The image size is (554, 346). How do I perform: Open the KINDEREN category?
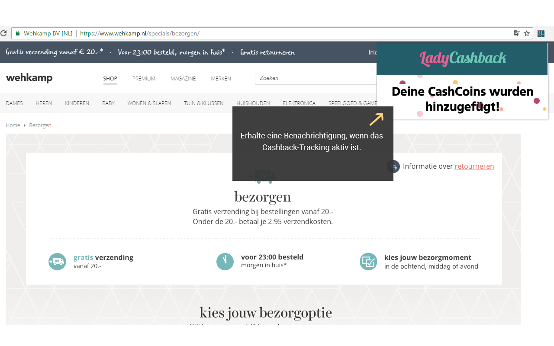click(x=77, y=103)
